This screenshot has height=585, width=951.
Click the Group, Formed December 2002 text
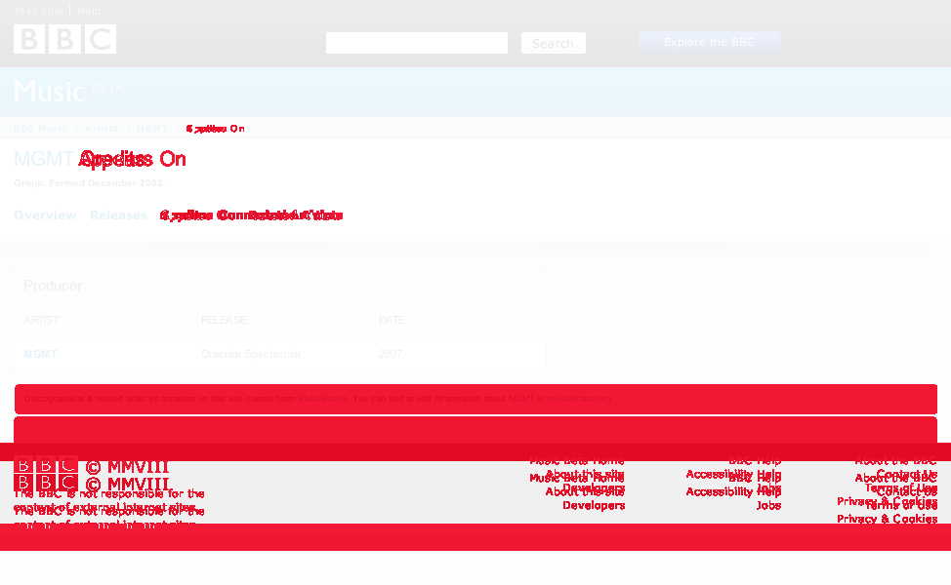tap(88, 183)
